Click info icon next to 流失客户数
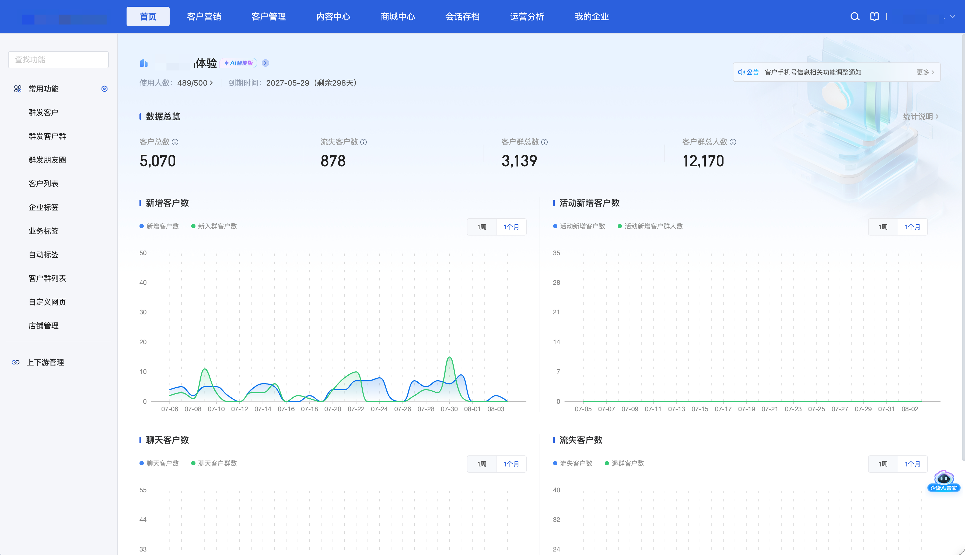965x555 pixels. (x=364, y=142)
